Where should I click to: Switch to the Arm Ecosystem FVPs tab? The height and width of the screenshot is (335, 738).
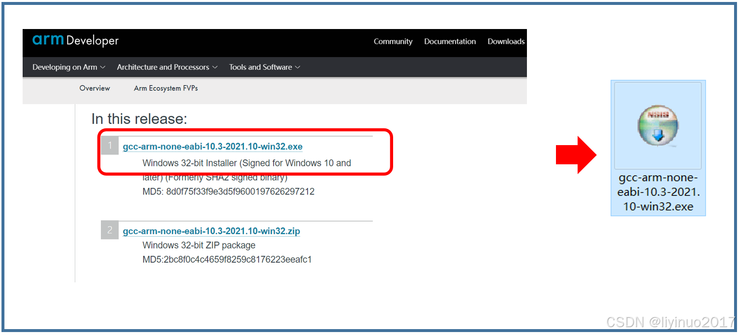166,88
